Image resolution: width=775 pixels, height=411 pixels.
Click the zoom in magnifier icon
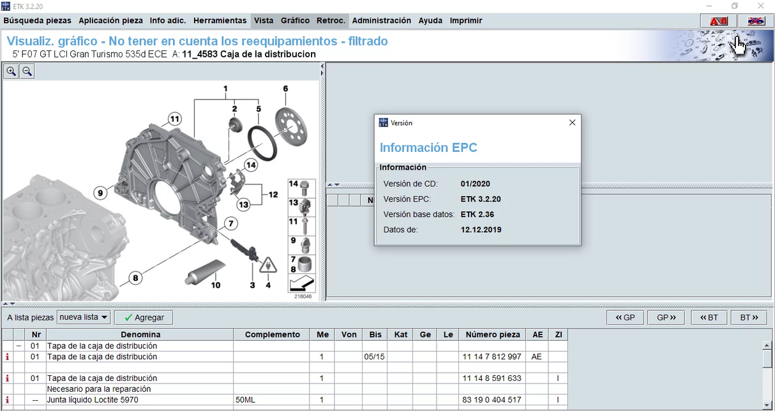tap(11, 71)
